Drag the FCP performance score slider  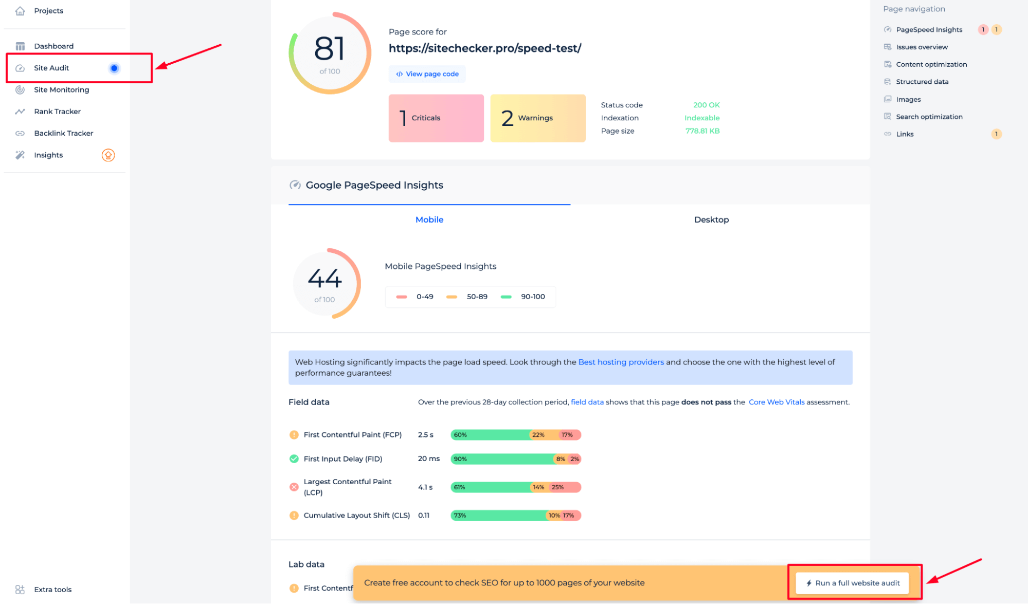(514, 434)
